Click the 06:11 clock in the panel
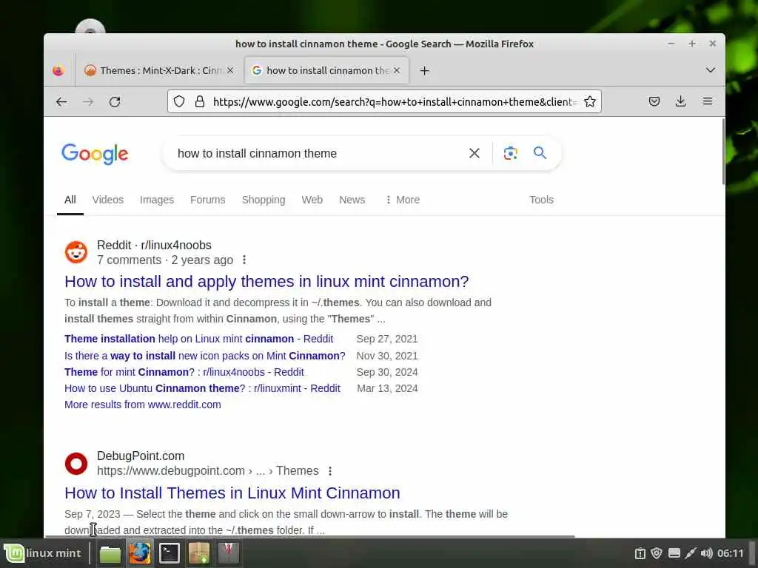Image resolution: width=758 pixels, height=568 pixels. click(730, 553)
